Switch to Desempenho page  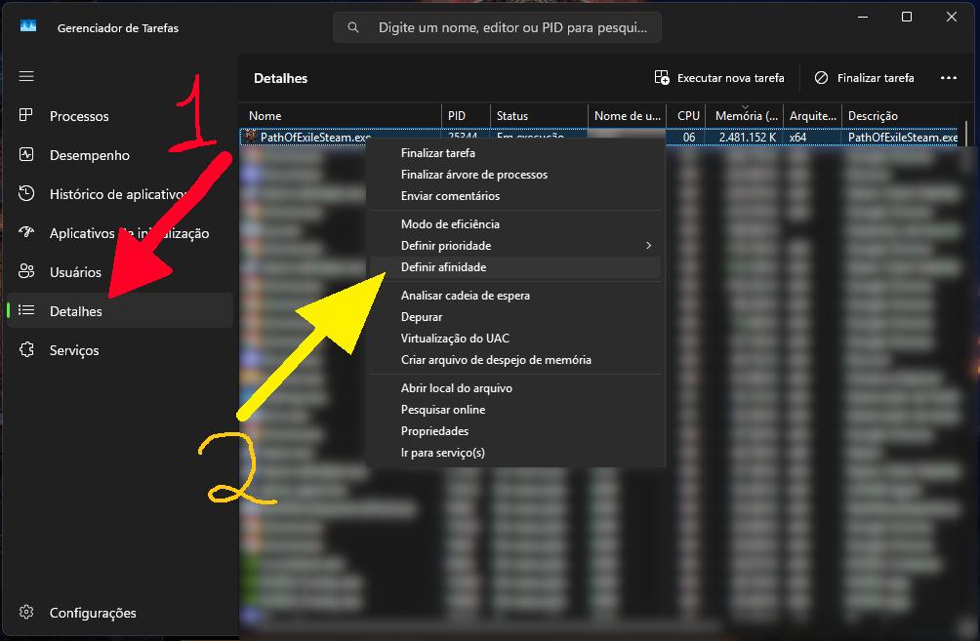point(120,155)
